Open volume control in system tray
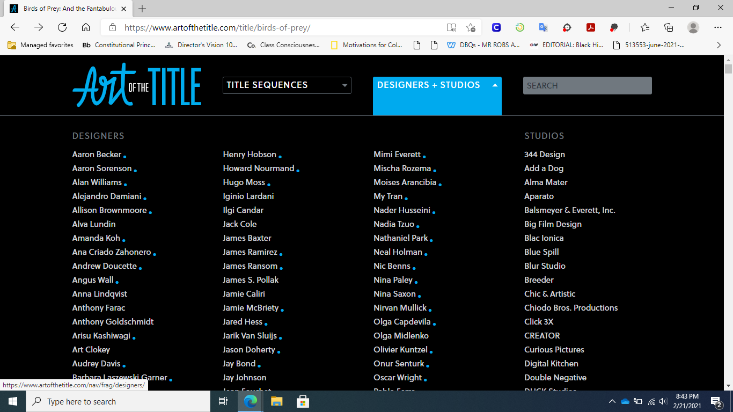This screenshot has width=733, height=412. (663, 401)
